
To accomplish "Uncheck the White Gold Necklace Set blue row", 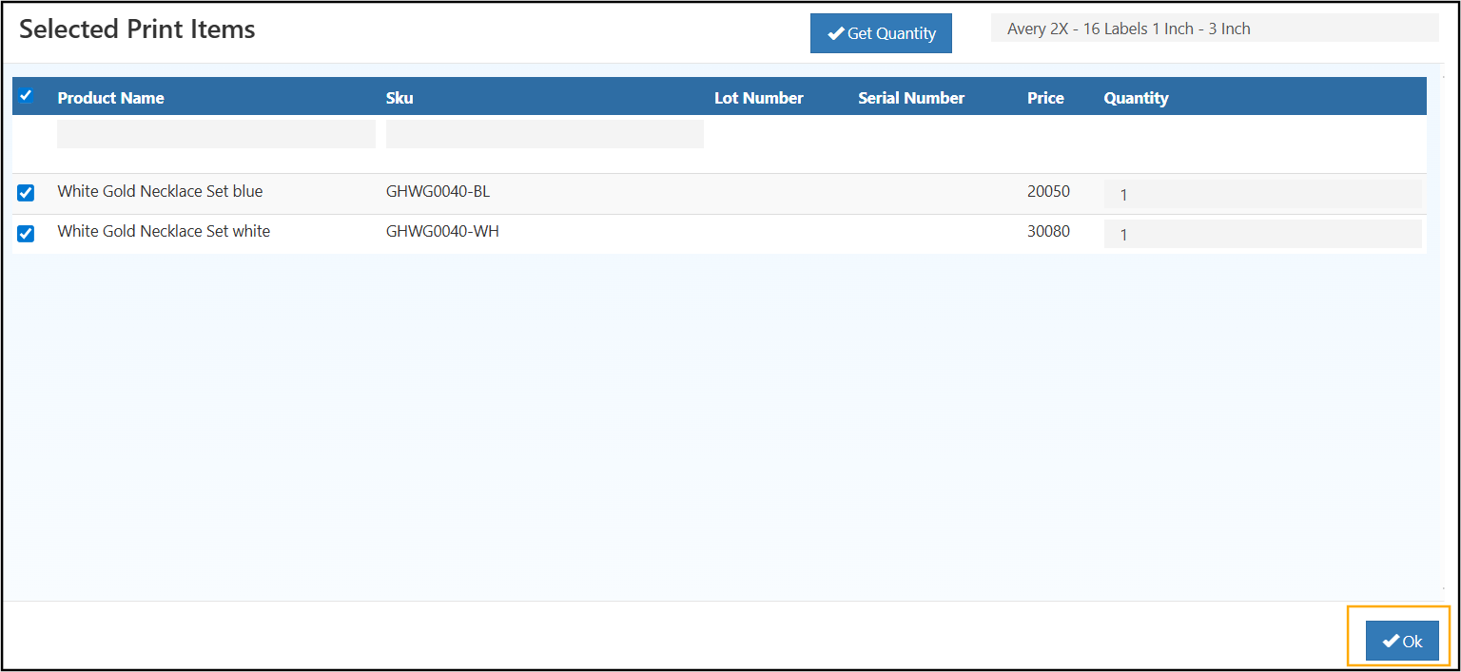I will tap(26, 193).
